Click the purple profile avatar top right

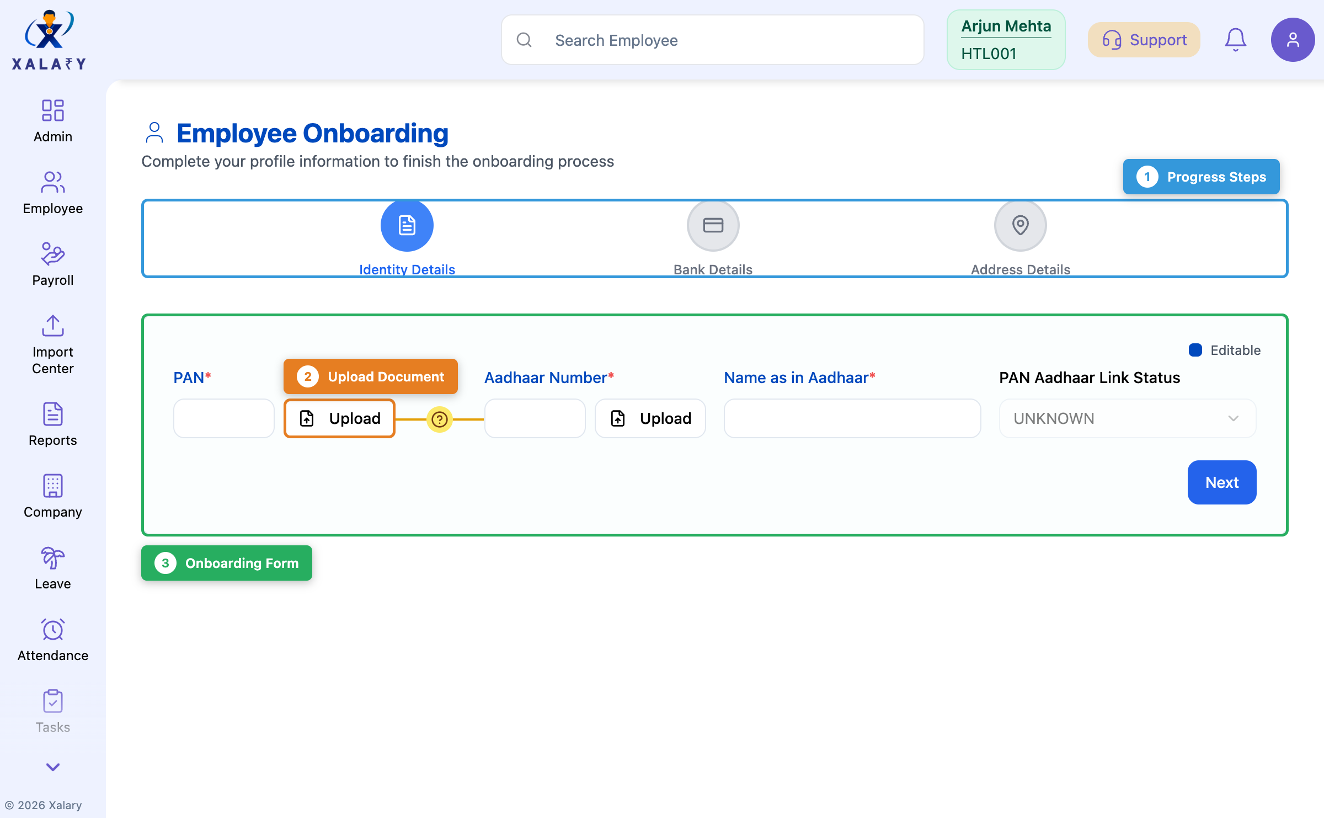pyautogui.click(x=1293, y=39)
